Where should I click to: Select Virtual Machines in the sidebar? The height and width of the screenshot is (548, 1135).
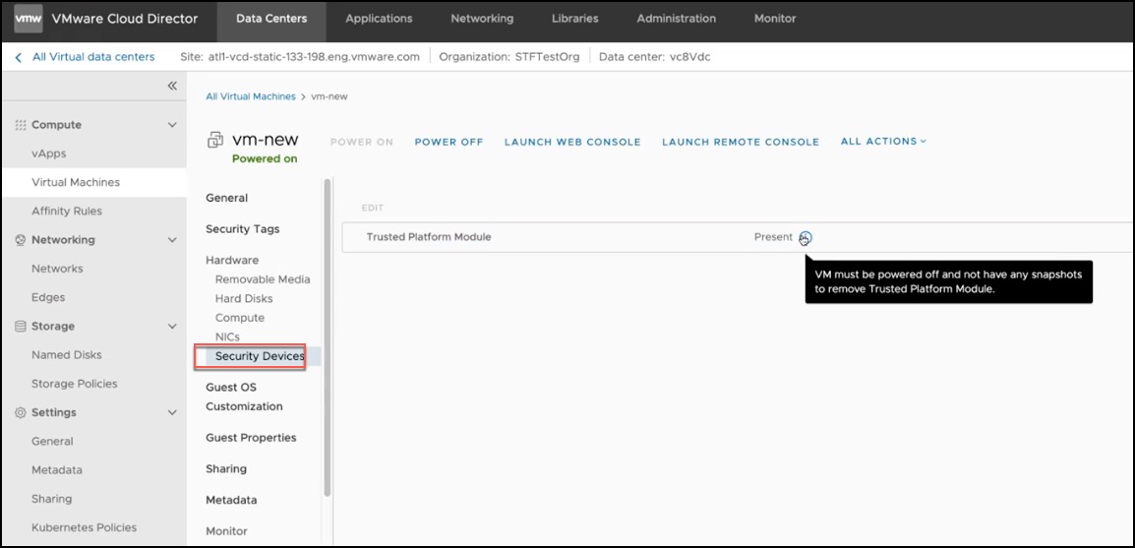point(94,182)
